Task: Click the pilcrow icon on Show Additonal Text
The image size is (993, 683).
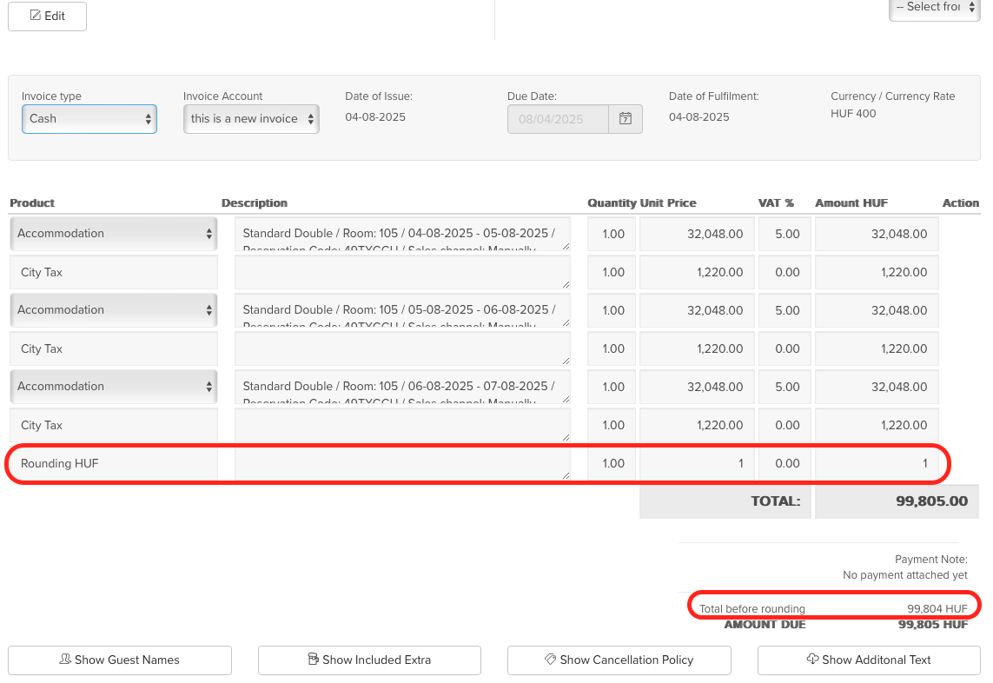Action: [x=811, y=660]
